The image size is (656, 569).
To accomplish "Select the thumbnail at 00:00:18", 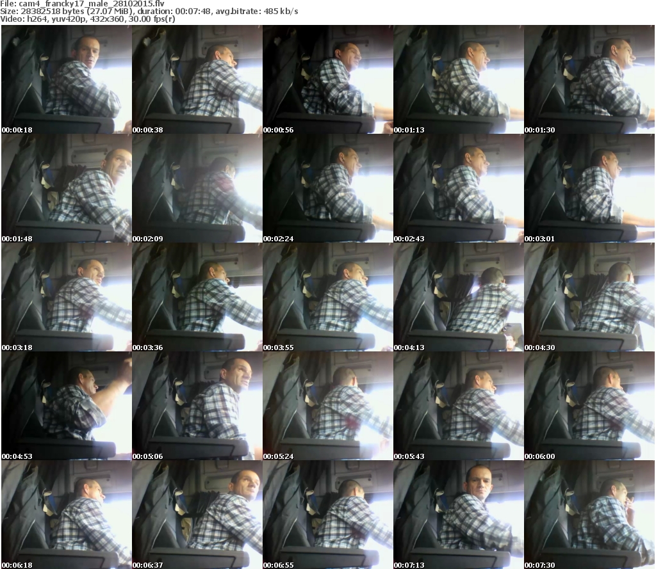I will coord(67,79).
